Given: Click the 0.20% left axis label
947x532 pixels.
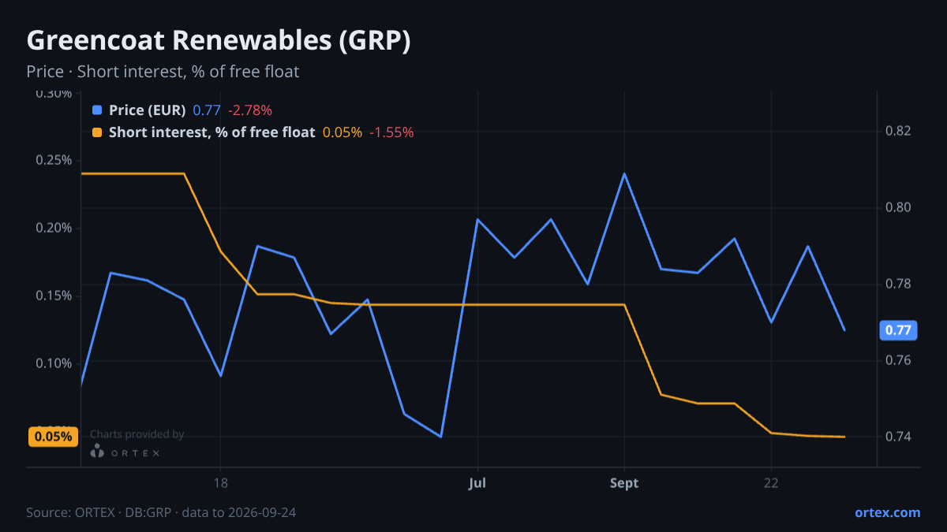Looking at the screenshot, I should [54, 229].
